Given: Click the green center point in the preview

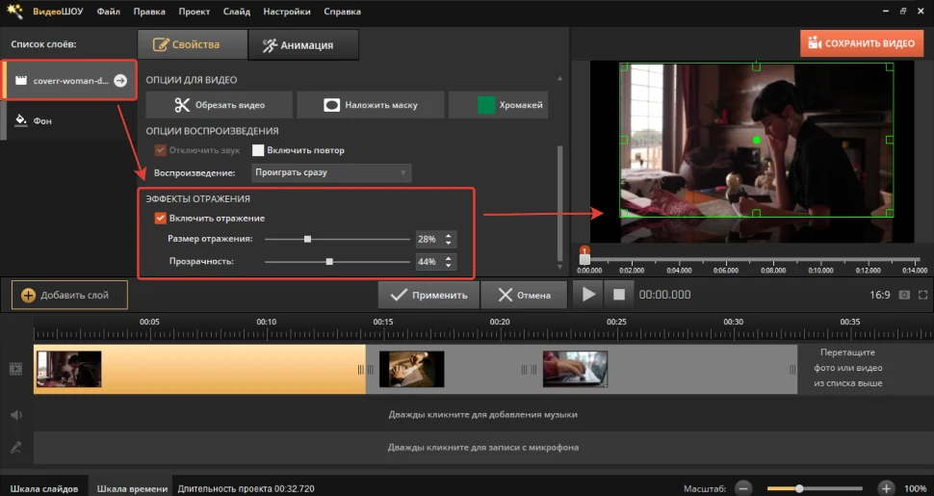Looking at the screenshot, I should tap(757, 140).
